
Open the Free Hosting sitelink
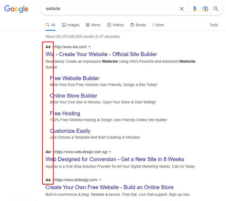point(65,113)
